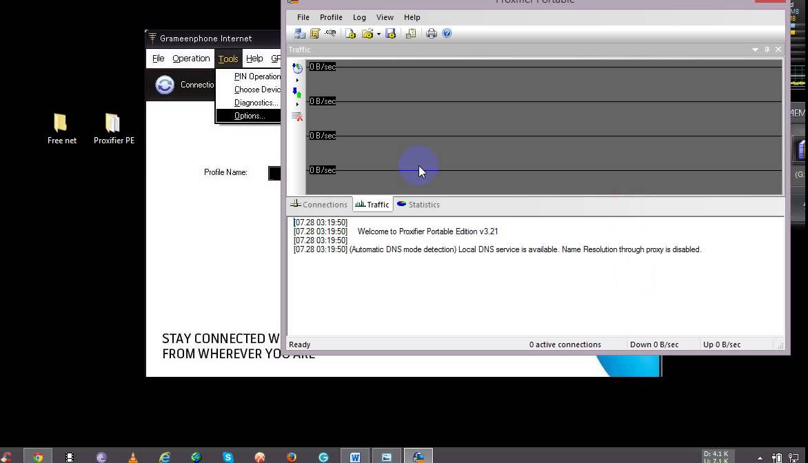Screen dimensions: 808x463
Task: Open File menu in Grameenphone Internet window
Action: coord(158,58)
